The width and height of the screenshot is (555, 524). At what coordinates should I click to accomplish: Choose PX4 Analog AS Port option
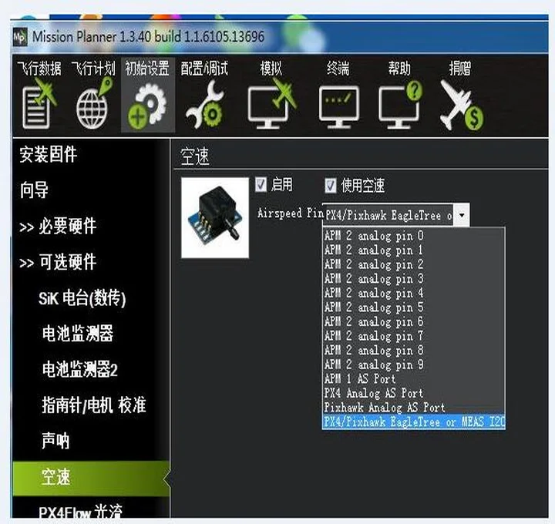click(413, 393)
